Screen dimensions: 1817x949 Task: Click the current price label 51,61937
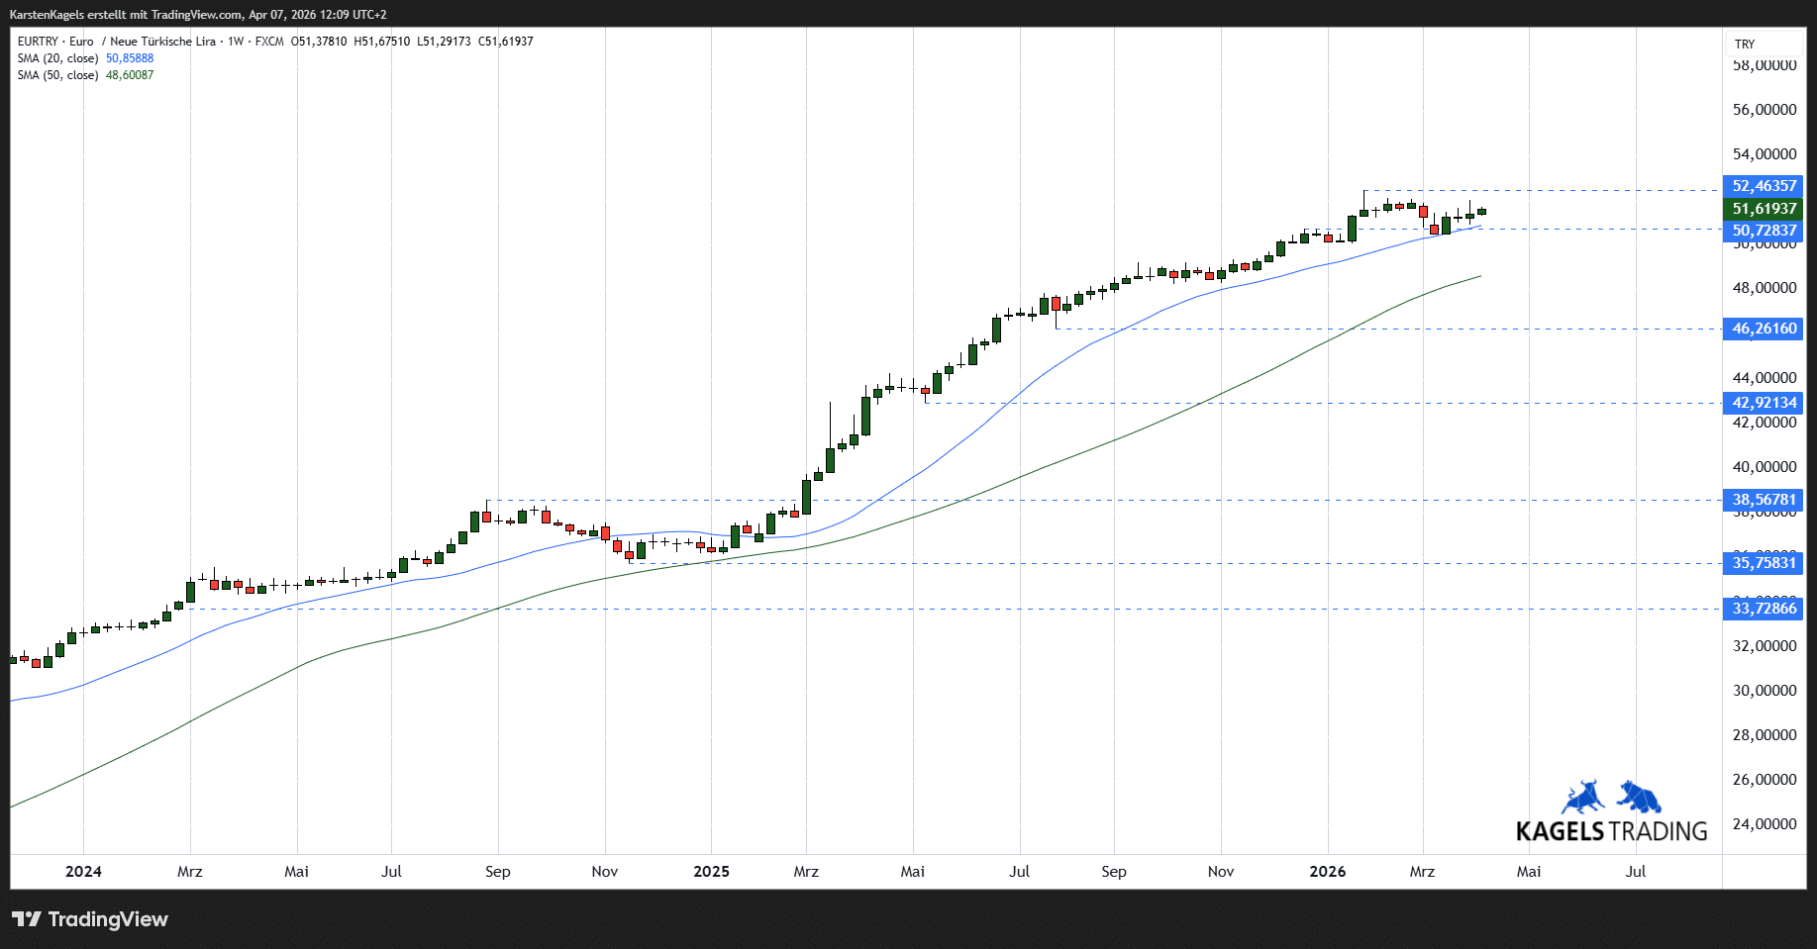click(1764, 209)
